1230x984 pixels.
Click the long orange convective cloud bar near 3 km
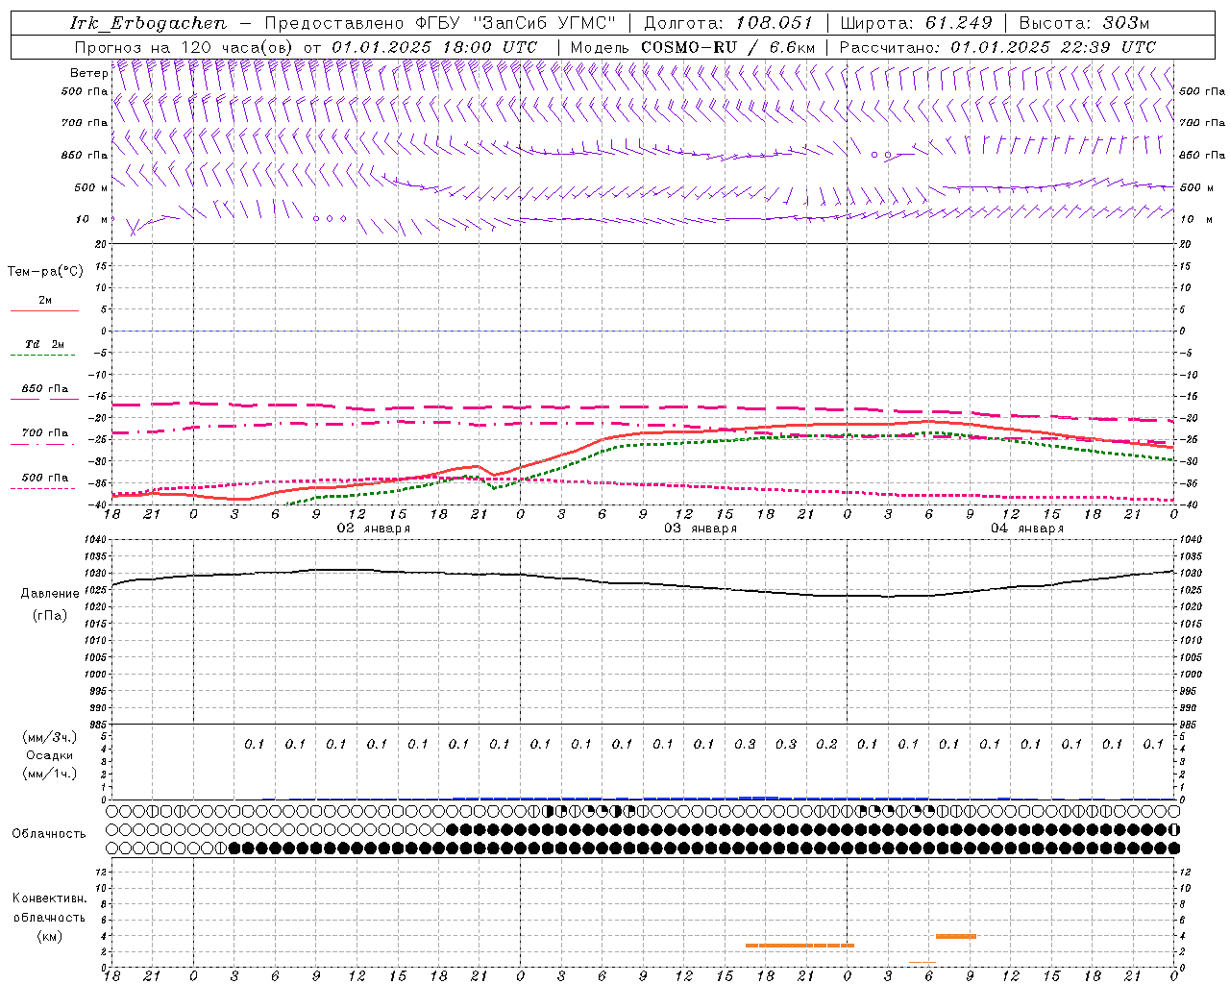tap(799, 946)
